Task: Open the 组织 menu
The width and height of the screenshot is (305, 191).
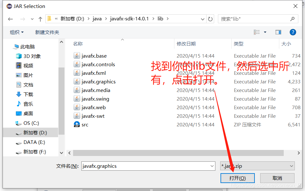Action: [17, 32]
